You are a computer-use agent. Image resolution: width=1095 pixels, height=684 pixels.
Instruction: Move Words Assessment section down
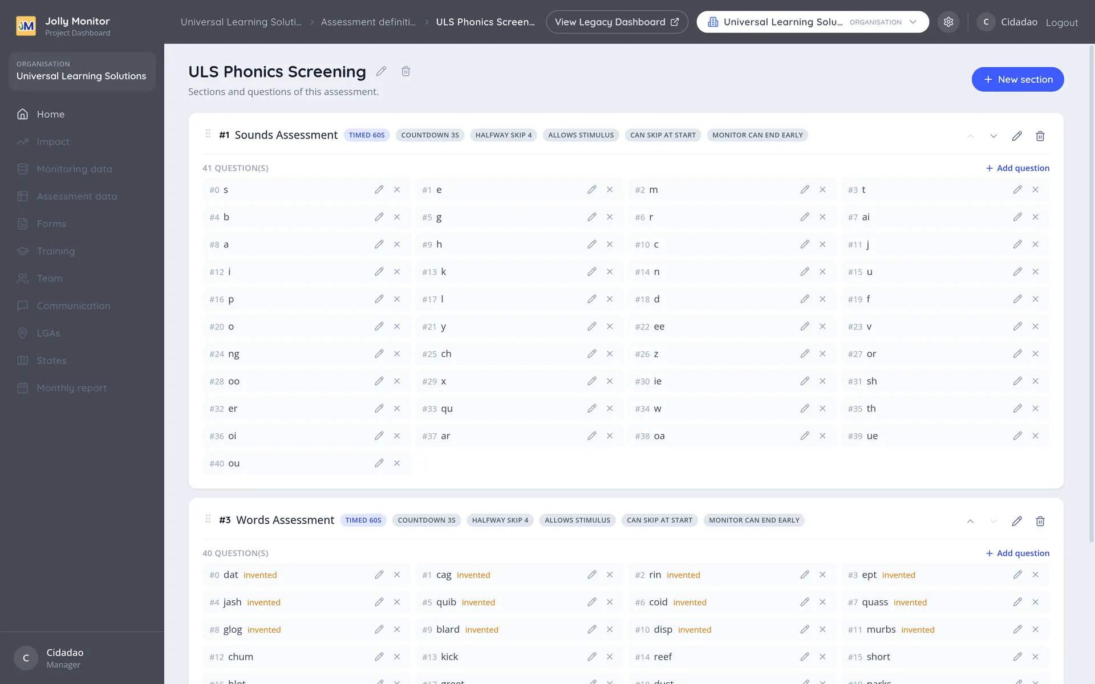coord(993,522)
